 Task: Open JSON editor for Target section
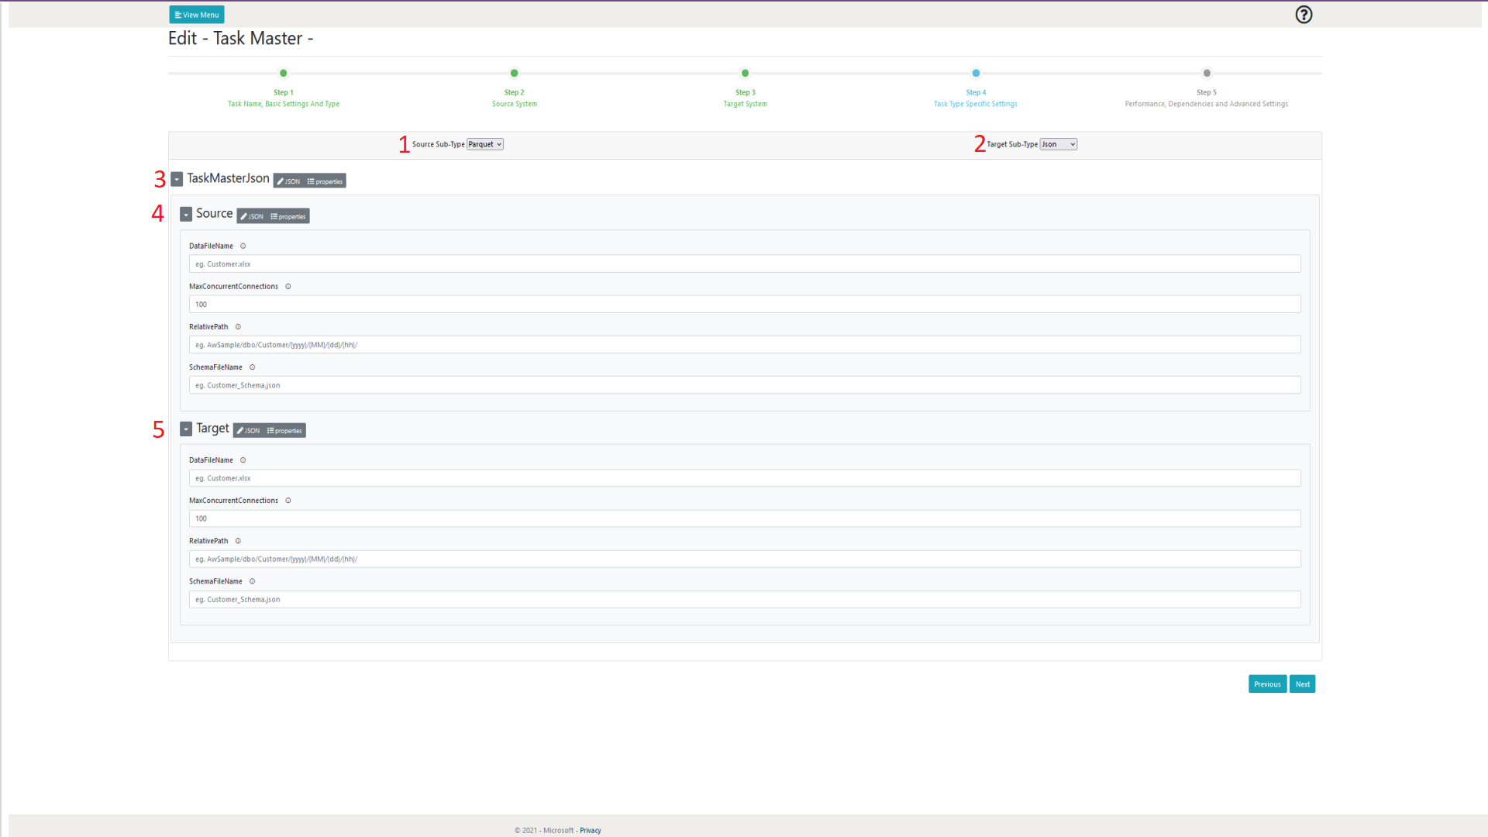tap(249, 431)
